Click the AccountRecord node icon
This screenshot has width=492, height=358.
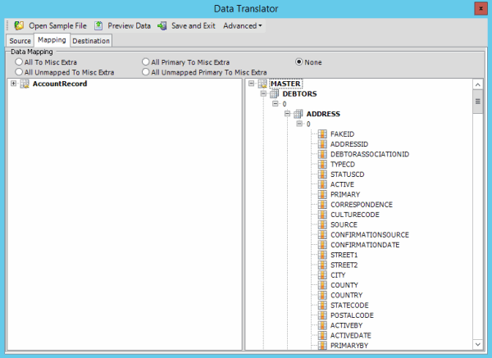click(25, 84)
